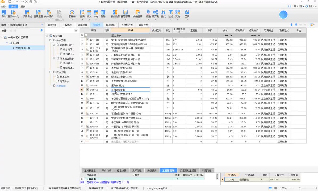Open the 安装费用 installation fee tool
The height and width of the screenshot is (191, 318).
138,14
